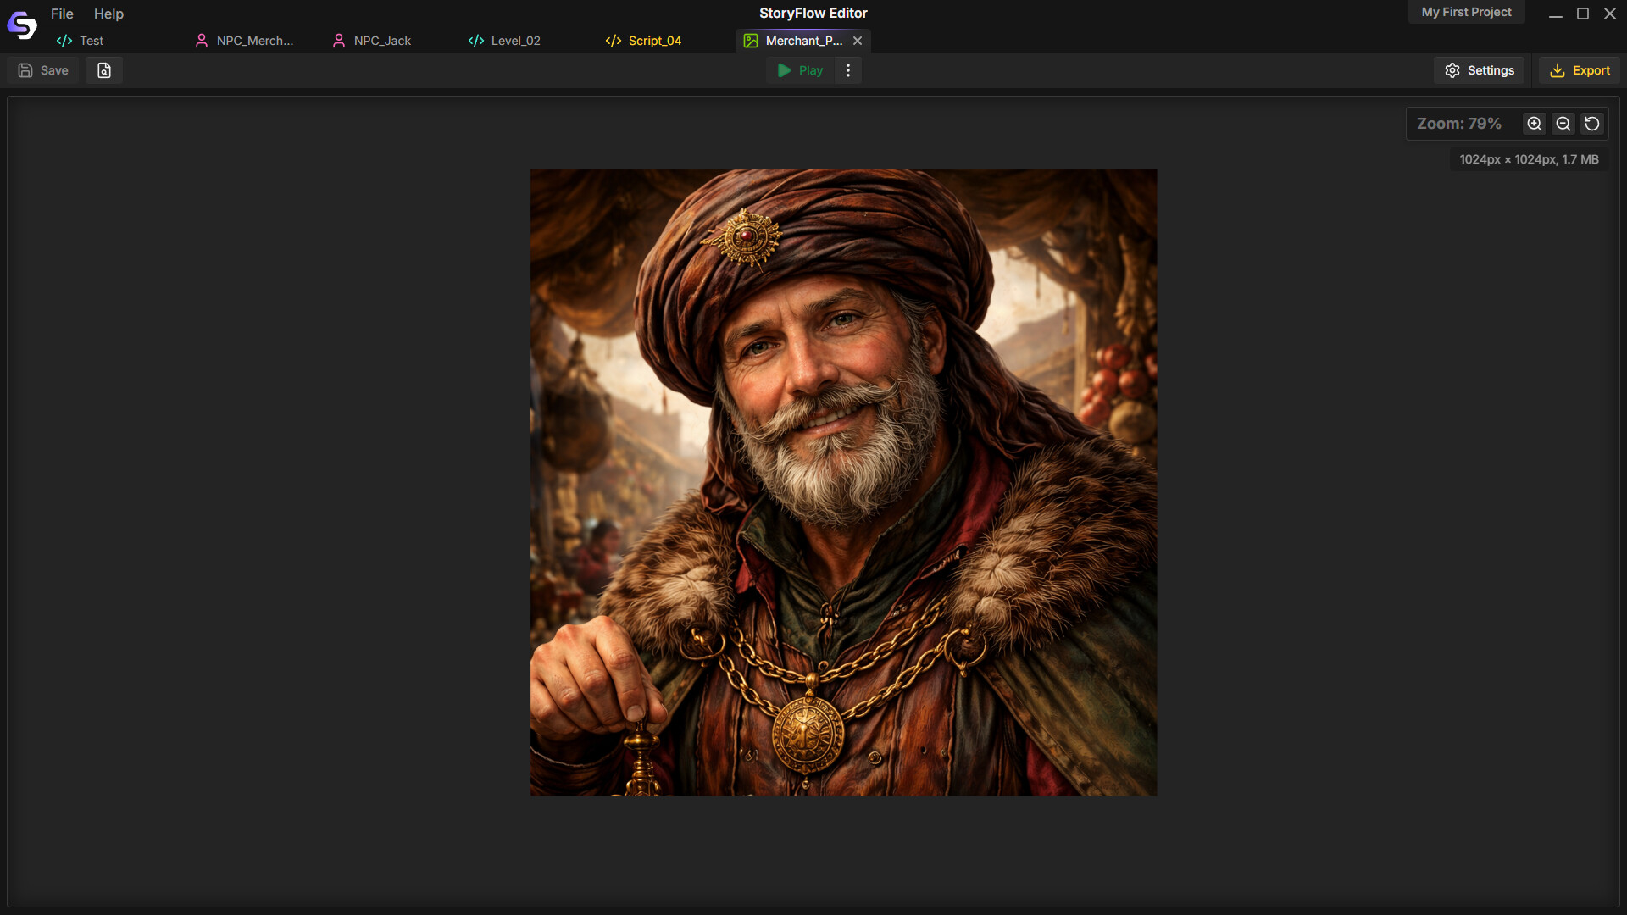Open the document preview icon beside Save
1627x915 pixels.
[103, 70]
